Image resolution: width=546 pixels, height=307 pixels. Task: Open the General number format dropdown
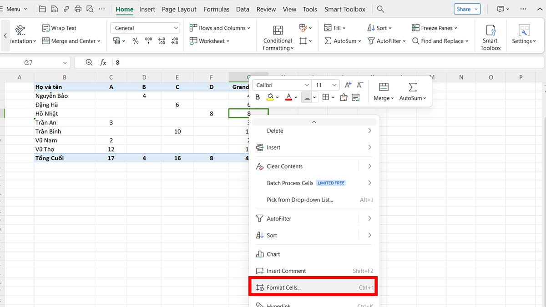click(x=145, y=28)
